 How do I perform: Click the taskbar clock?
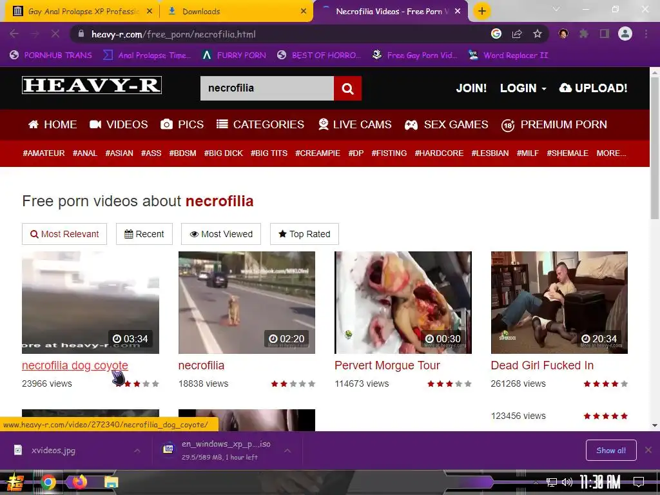click(600, 482)
